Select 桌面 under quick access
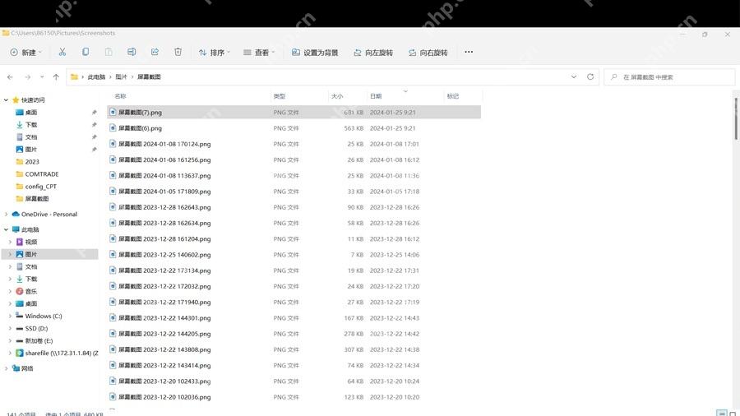The height and width of the screenshot is (416, 740). 31,113
